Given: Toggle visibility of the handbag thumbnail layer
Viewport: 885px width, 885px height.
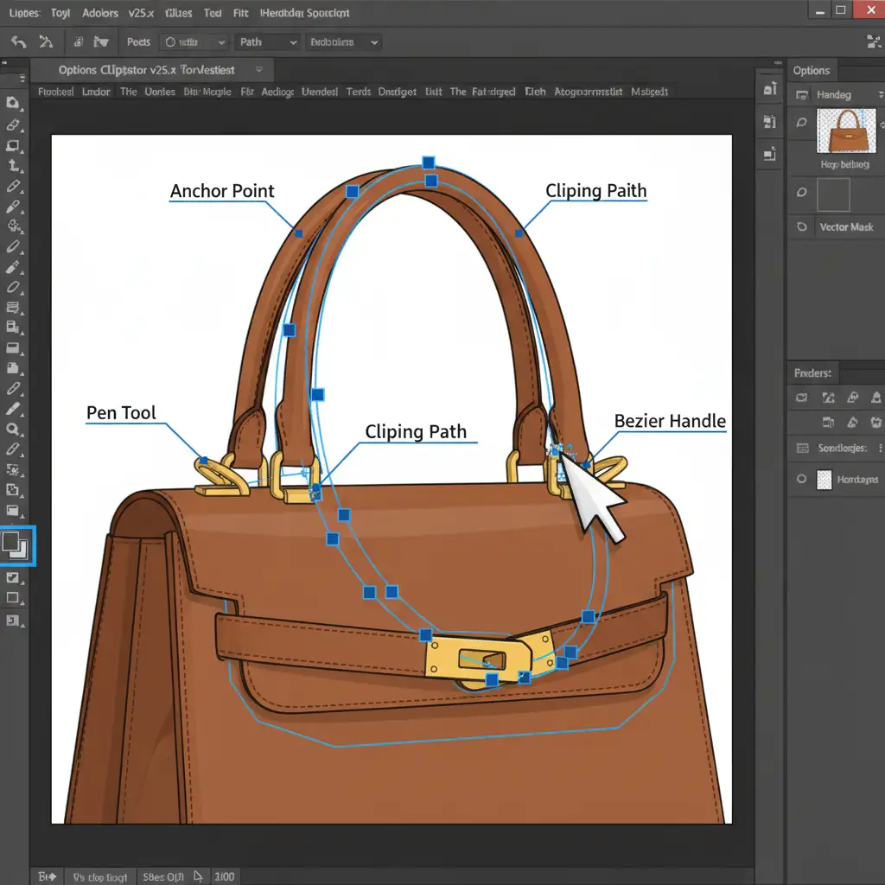Looking at the screenshot, I should (x=802, y=123).
